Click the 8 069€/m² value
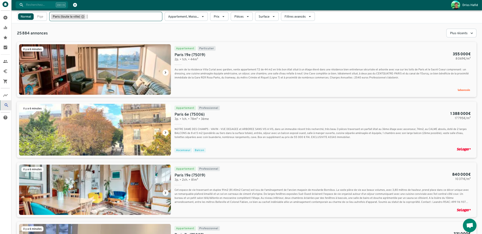 tap(463, 59)
